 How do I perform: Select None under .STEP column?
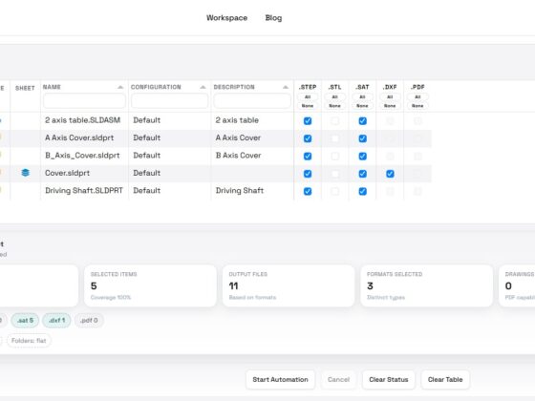click(308, 106)
